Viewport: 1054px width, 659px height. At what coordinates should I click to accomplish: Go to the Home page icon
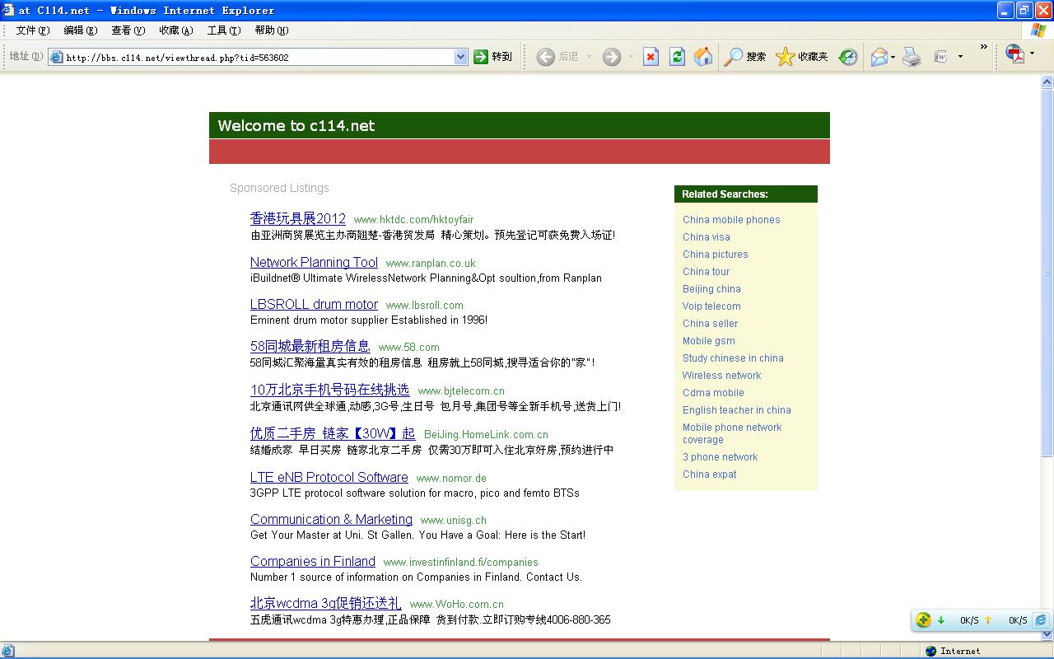703,57
